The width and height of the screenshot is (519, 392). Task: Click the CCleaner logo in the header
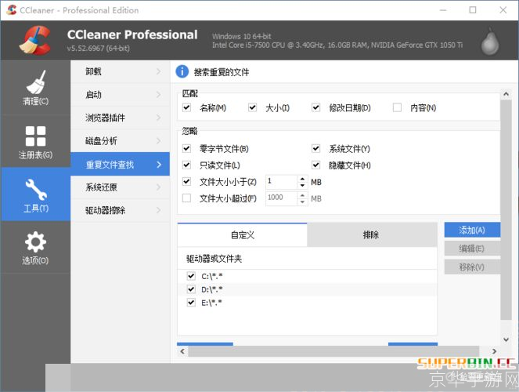click(35, 41)
